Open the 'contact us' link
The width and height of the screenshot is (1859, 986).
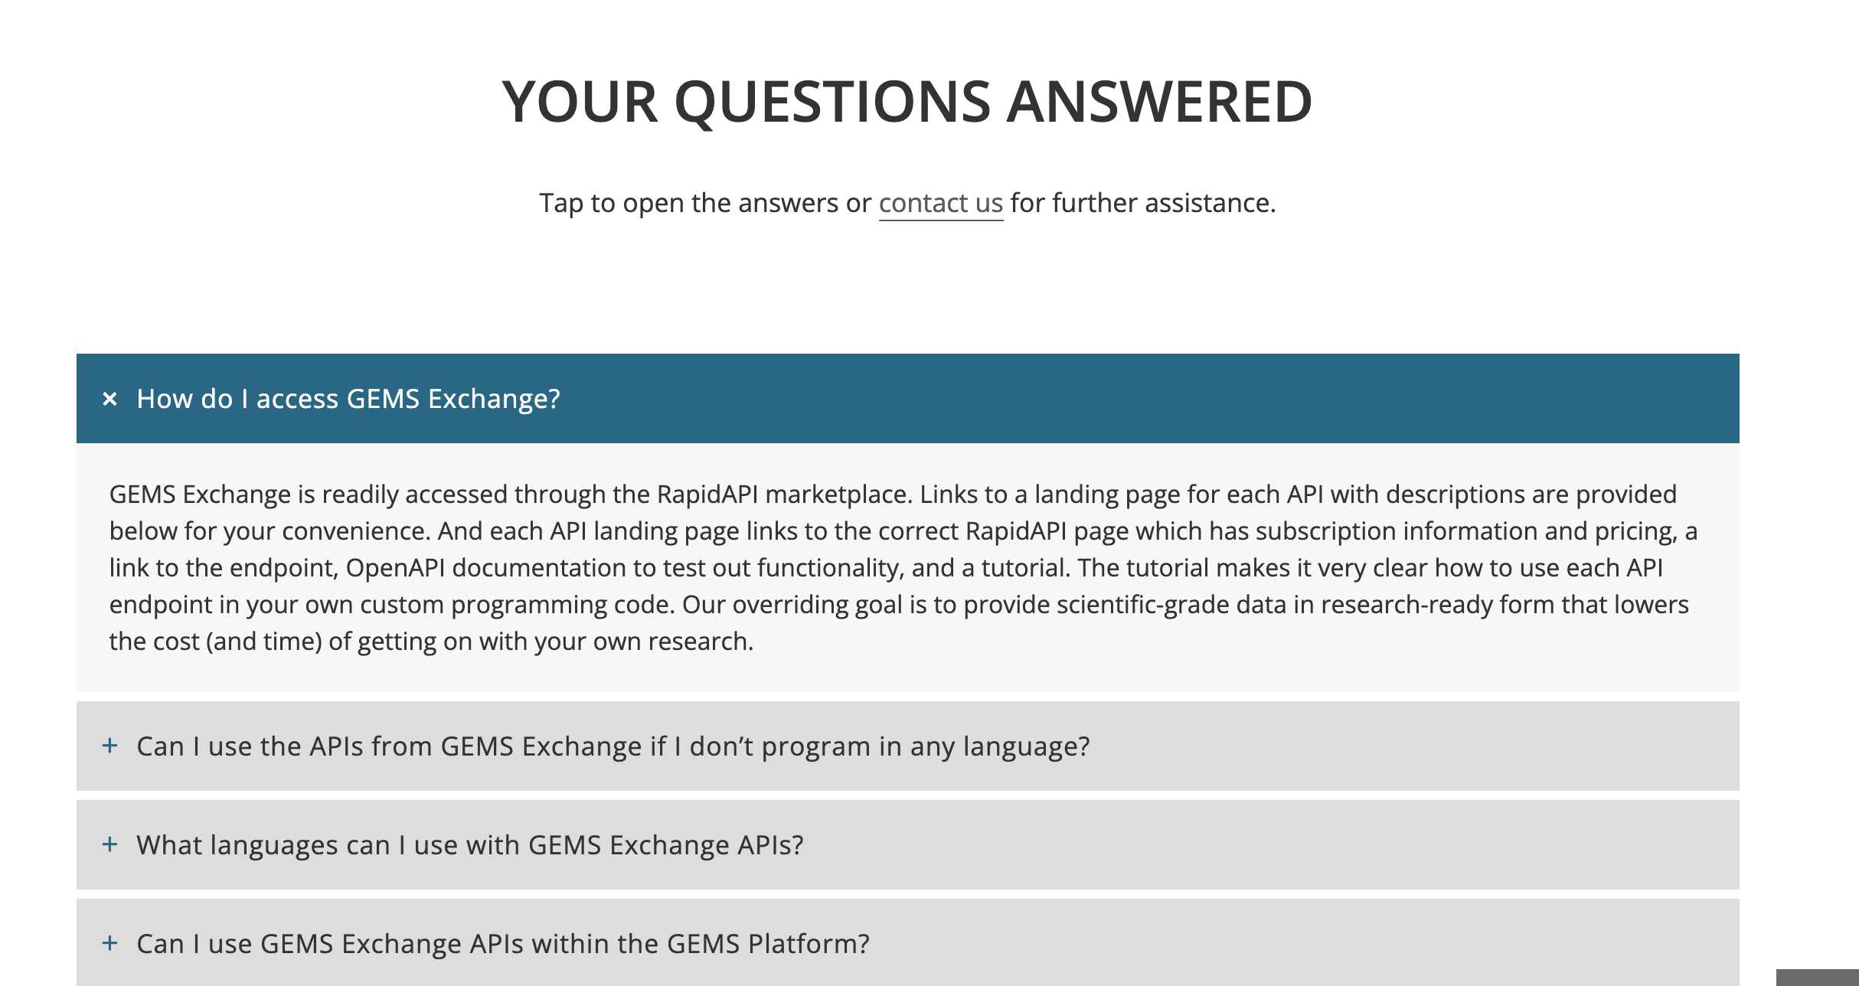pyautogui.click(x=940, y=203)
